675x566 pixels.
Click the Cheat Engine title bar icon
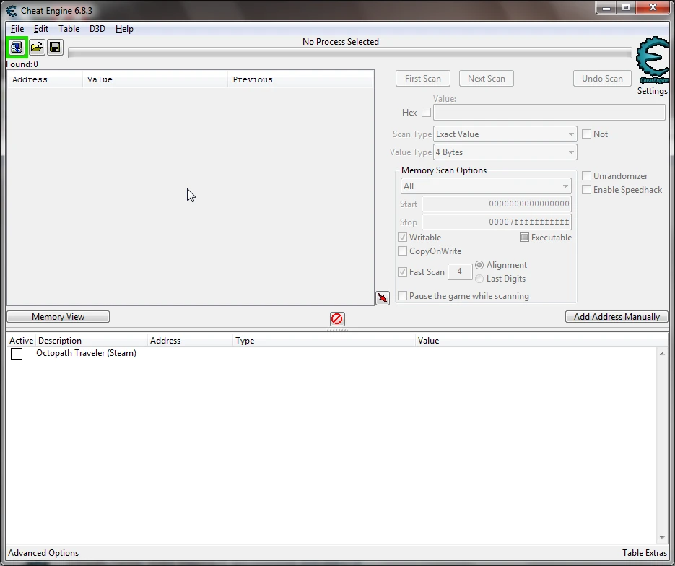pos(12,10)
